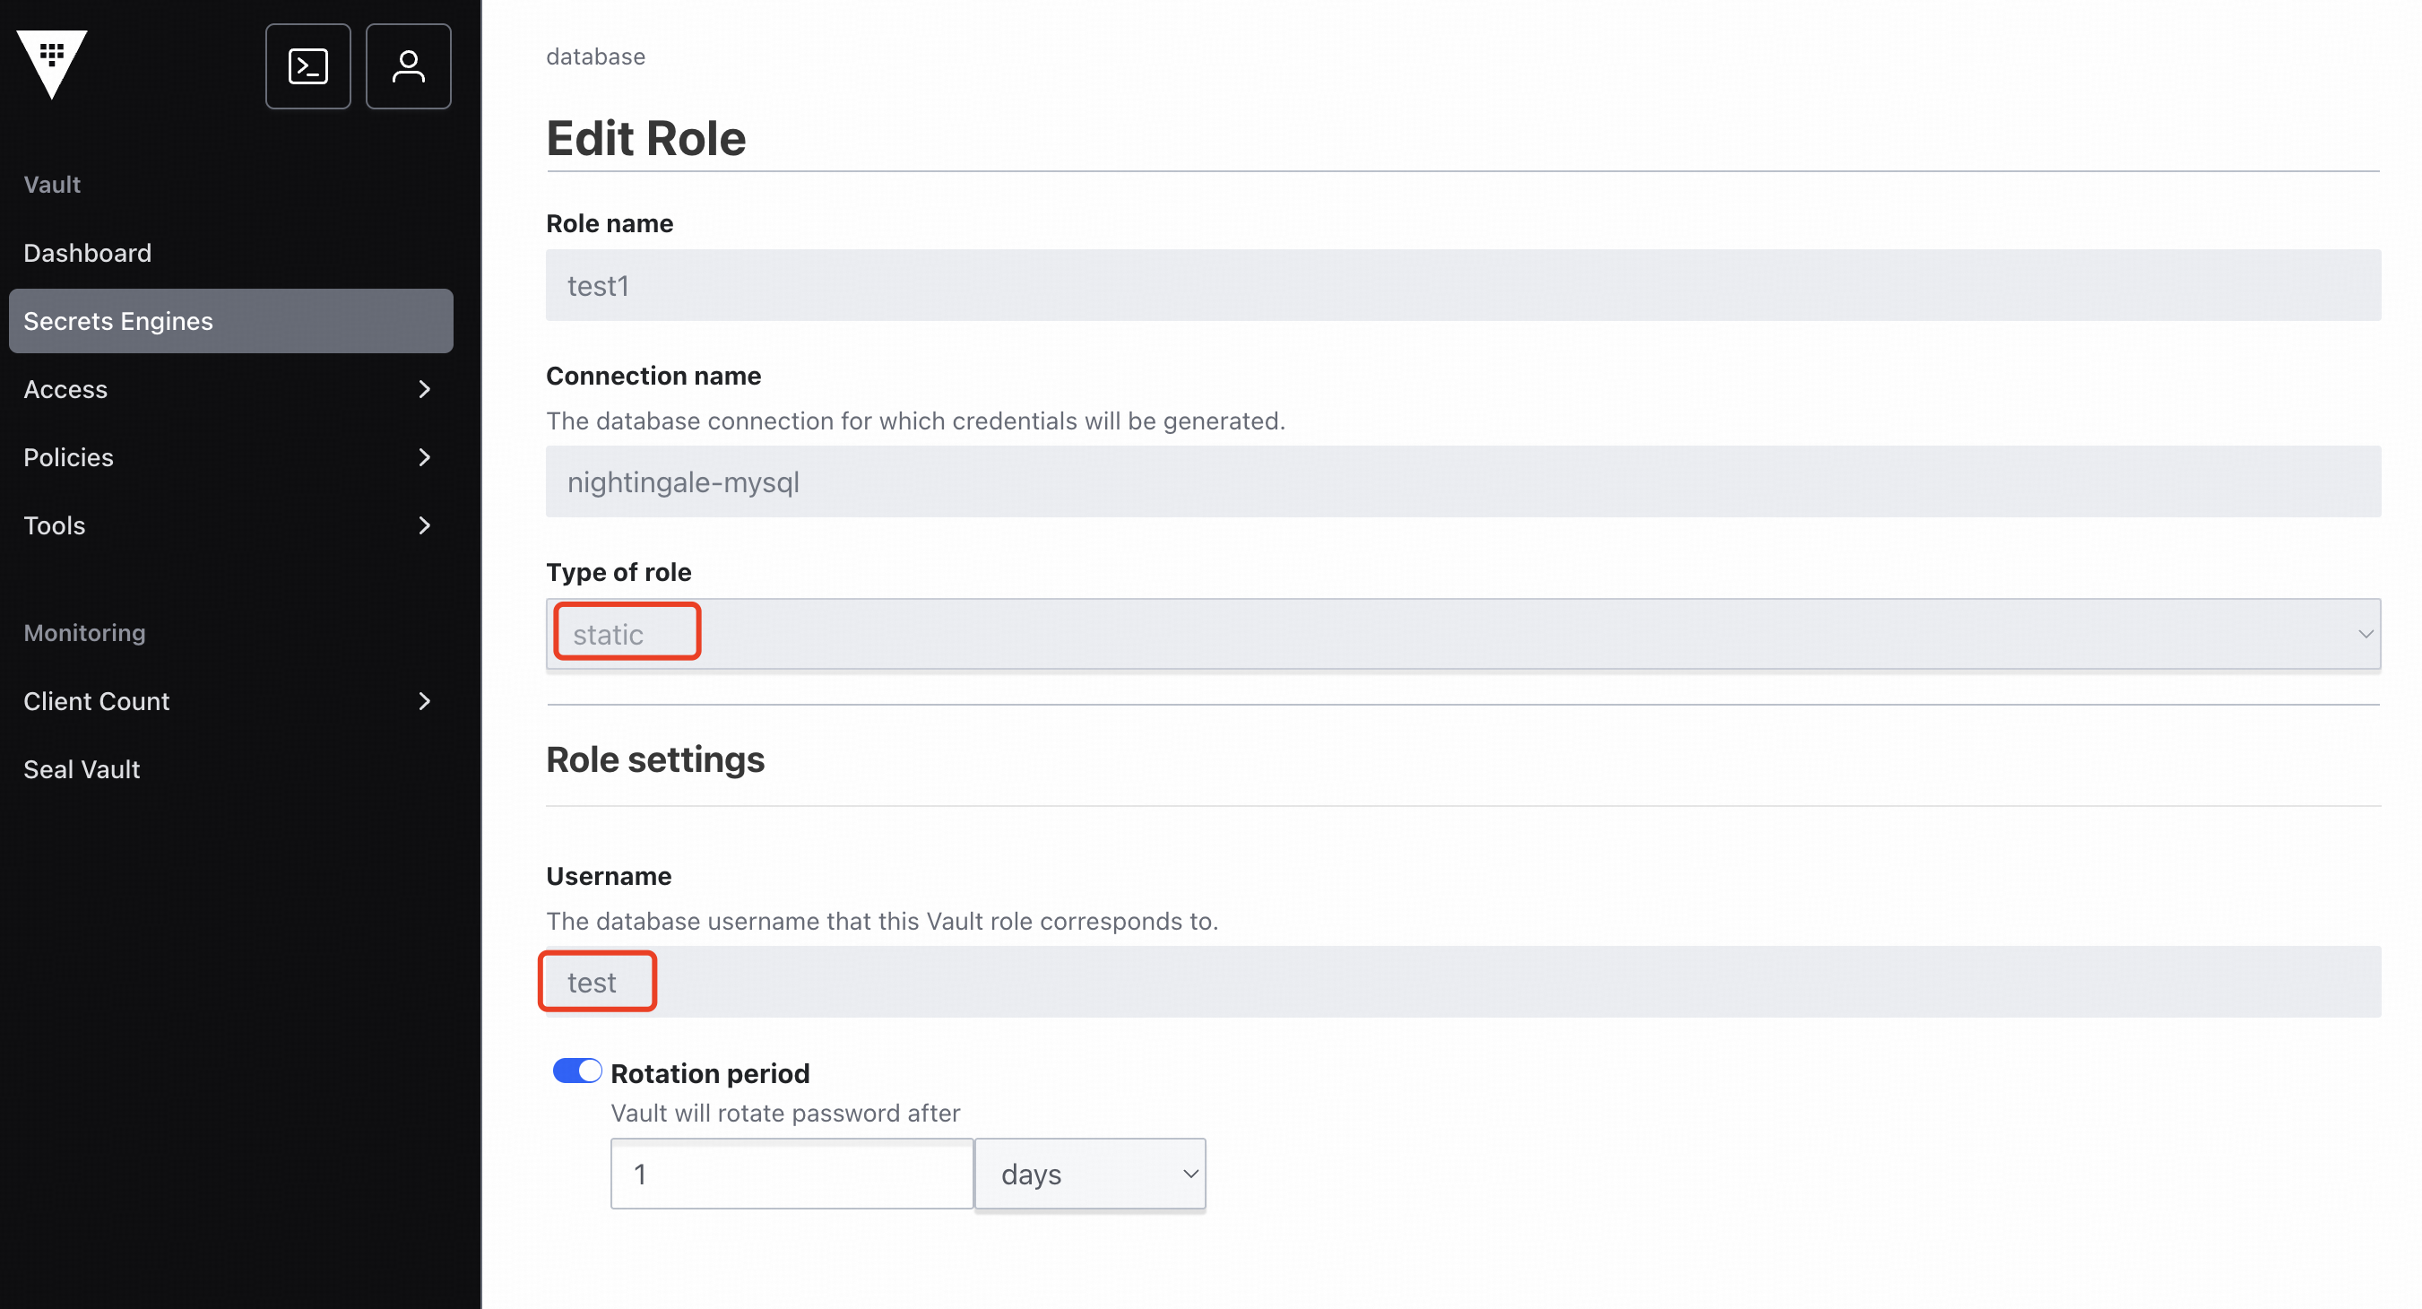Go to Dashboard in sidebar
Image resolution: width=2422 pixels, height=1309 pixels.
[x=88, y=253]
